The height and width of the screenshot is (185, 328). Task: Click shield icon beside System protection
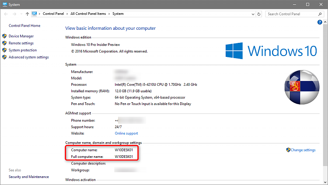pos(4,50)
